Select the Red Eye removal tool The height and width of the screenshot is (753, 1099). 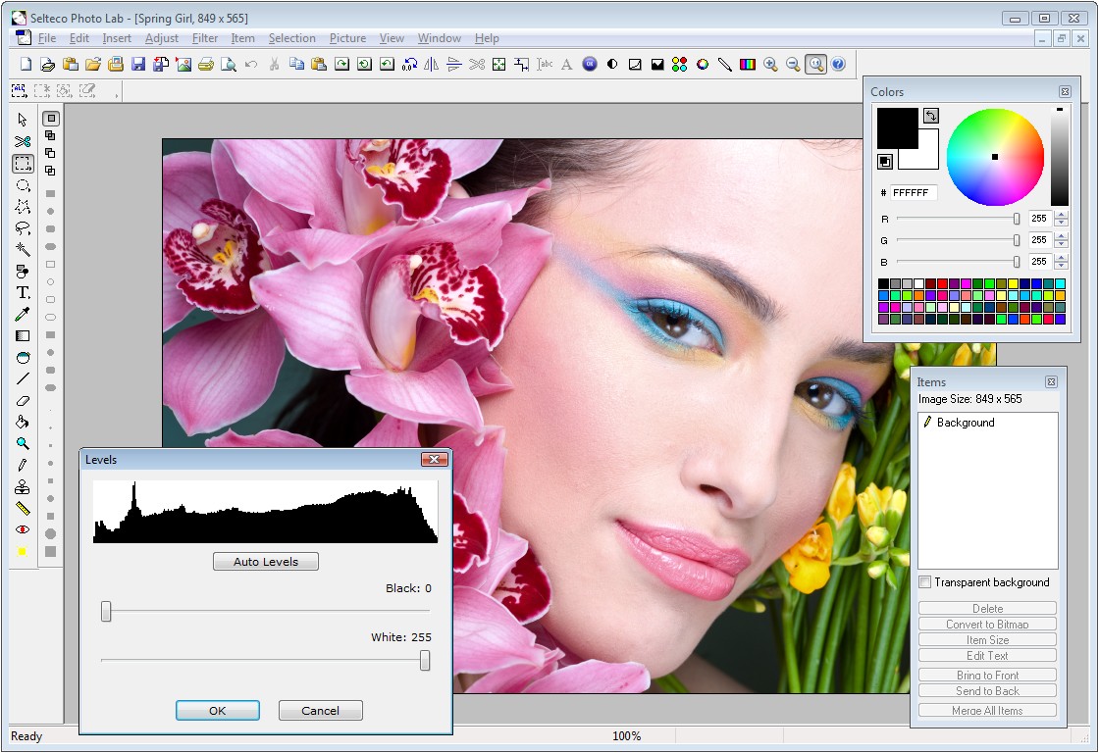[23, 530]
